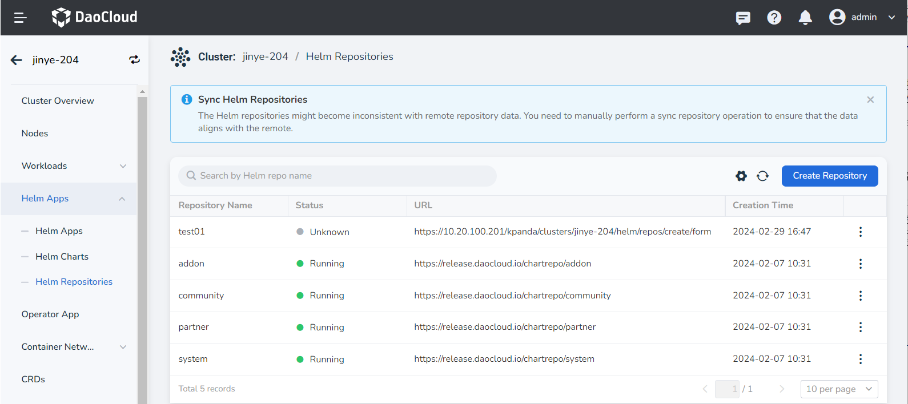Image resolution: width=908 pixels, height=404 pixels.
Task: Dismiss the Sync Helm Repositories notice
Action: [870, 100]
